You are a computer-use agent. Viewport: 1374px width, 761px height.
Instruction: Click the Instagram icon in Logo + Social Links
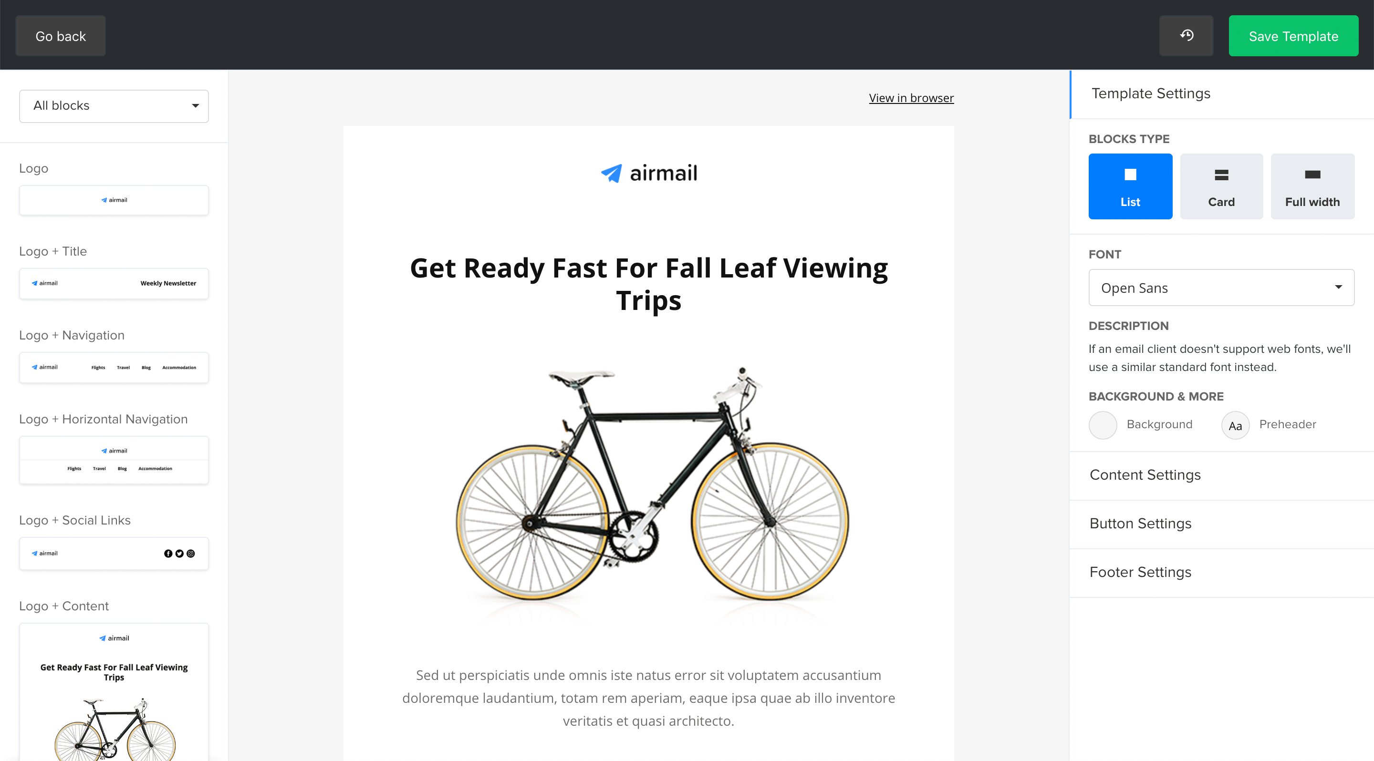point(190,553)
